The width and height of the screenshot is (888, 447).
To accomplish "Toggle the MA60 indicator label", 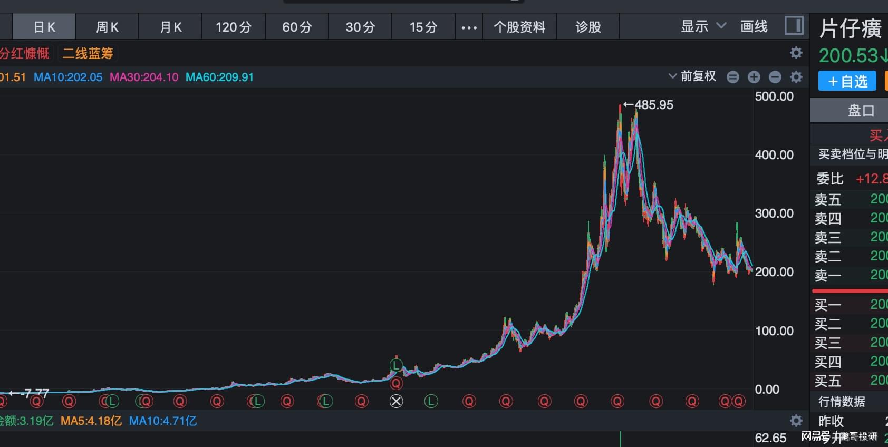I will click(x=219, y=77).
